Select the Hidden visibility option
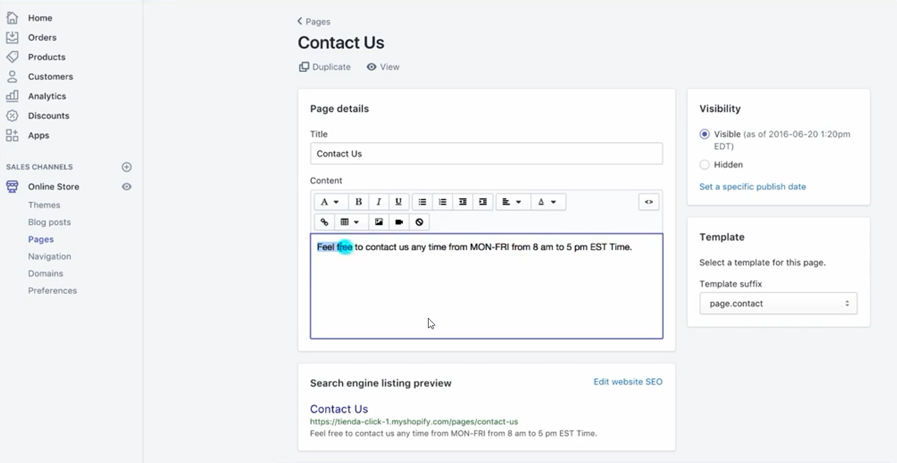The height and width of the screenshot is (463, 897). pyautogui.click(x=705, y=165)
